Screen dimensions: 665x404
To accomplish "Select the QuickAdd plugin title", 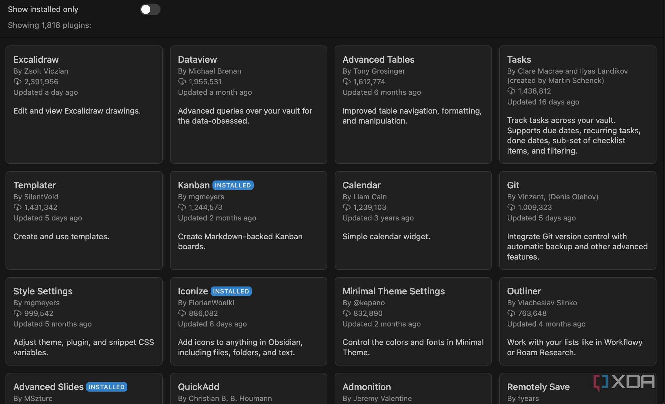I will (199, 387).
